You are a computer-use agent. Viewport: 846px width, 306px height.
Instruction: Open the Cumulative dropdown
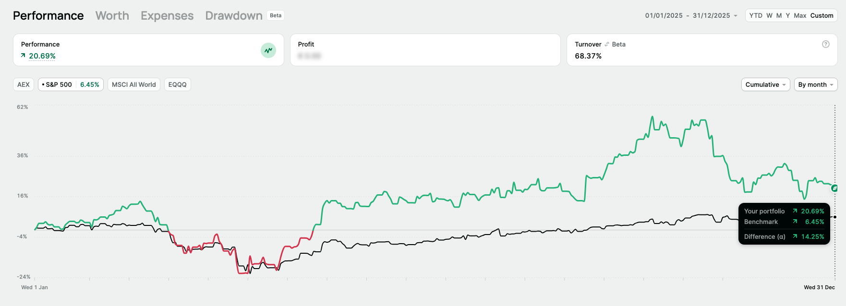tap(765, 84)
